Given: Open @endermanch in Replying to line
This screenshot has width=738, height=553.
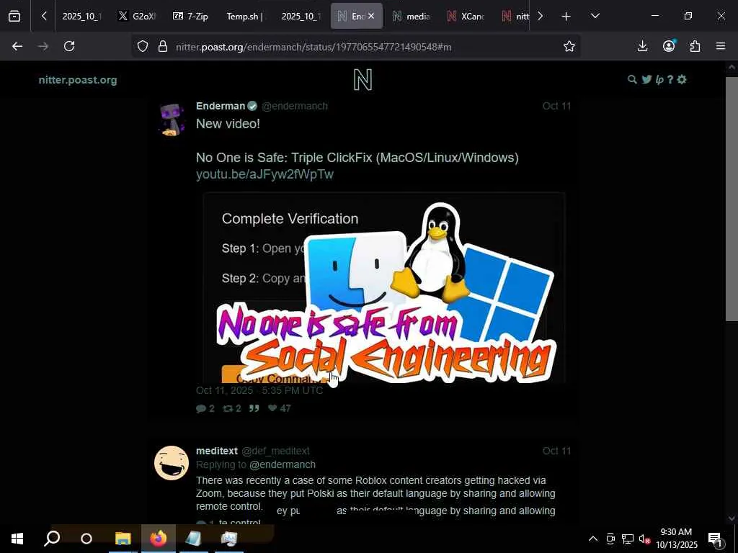Looking at the screenshot, I should point(283,464).
